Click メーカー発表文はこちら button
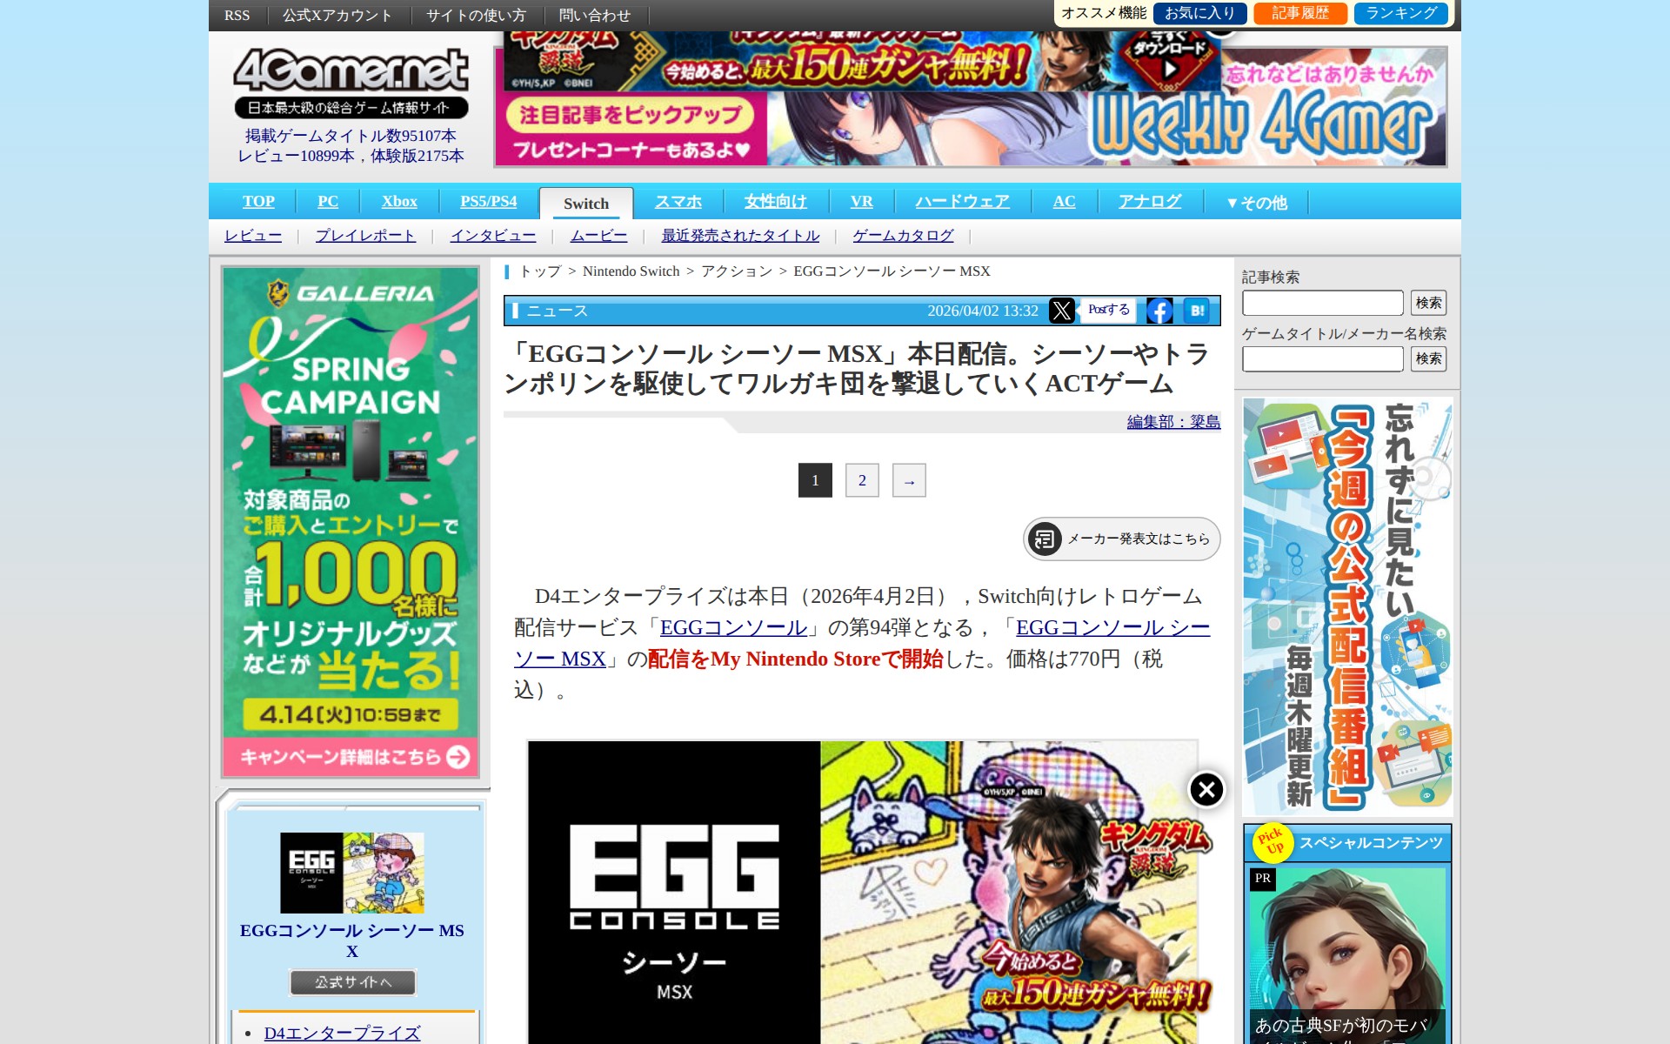Image resolution: width=1670 pixels, height=1044 pixels. pos(1121,539)
